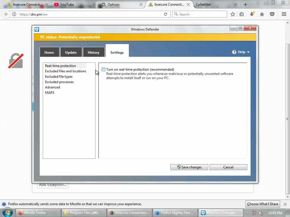Dismiss the Firefox data notification bar
The width and height of the screenshot is (290, 217).
click(285, 204)
